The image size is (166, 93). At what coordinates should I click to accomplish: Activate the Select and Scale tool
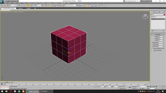(x=34, y=5)
